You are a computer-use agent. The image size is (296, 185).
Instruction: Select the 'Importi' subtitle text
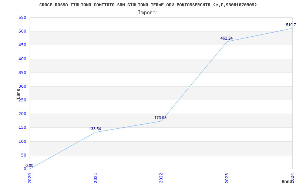148,13
